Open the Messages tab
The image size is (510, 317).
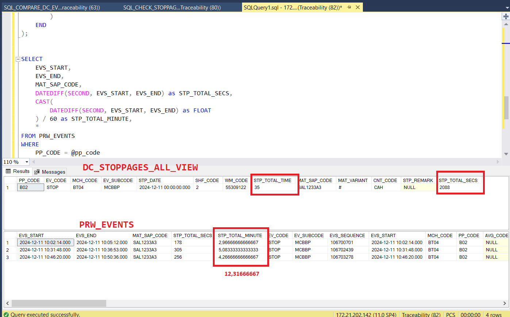tap(50, 172)
